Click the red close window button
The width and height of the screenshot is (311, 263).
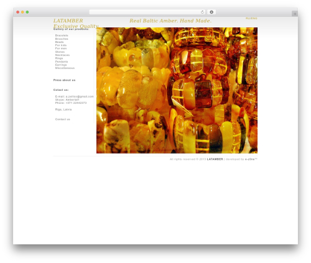pyautogui.click(x=18, y=12)
